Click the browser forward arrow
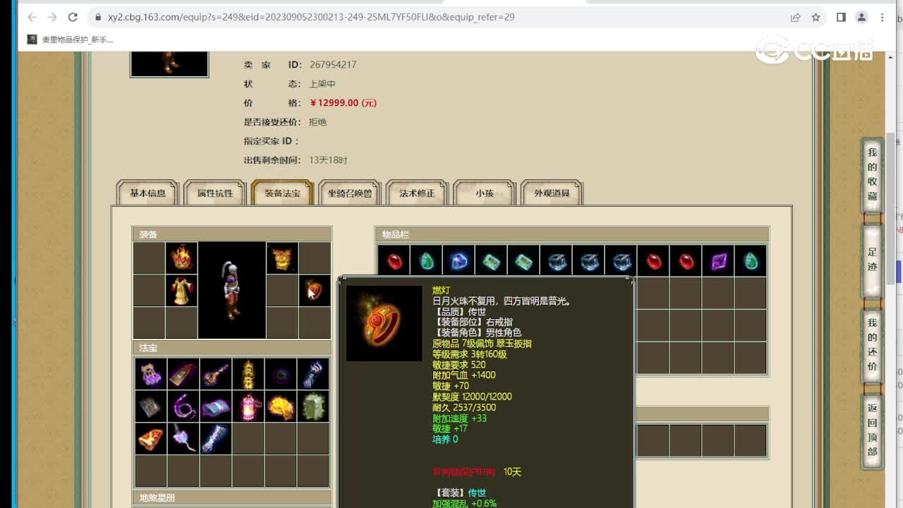 pyautogui.click(x=52, y=17)
